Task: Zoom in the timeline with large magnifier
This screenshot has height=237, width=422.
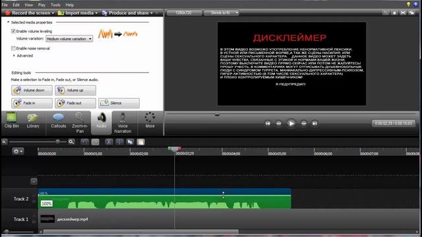Action: tap(71, 142)
